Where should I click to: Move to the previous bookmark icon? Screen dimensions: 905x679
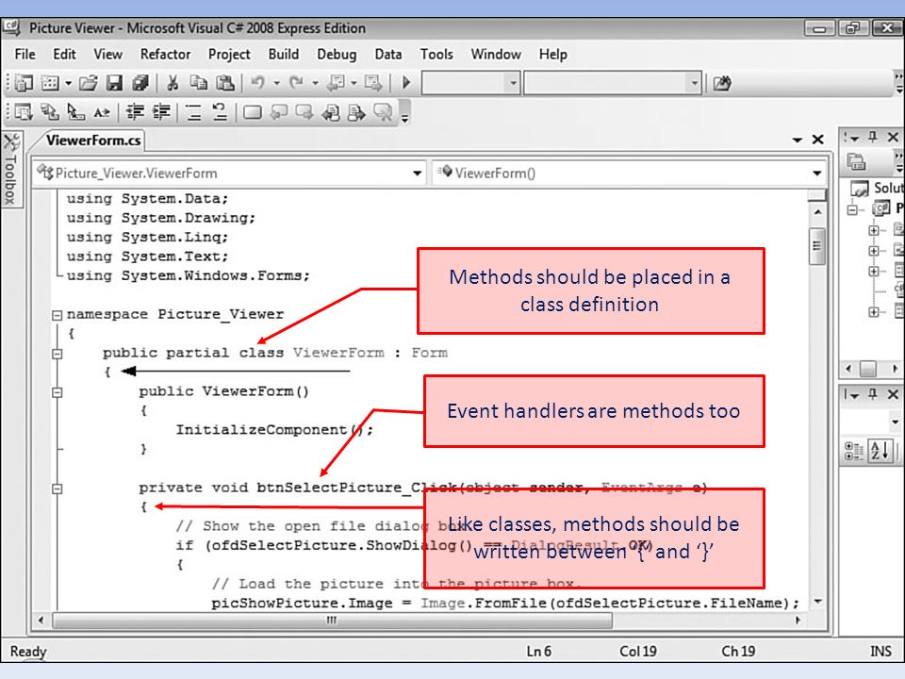[x=279, y=111]
